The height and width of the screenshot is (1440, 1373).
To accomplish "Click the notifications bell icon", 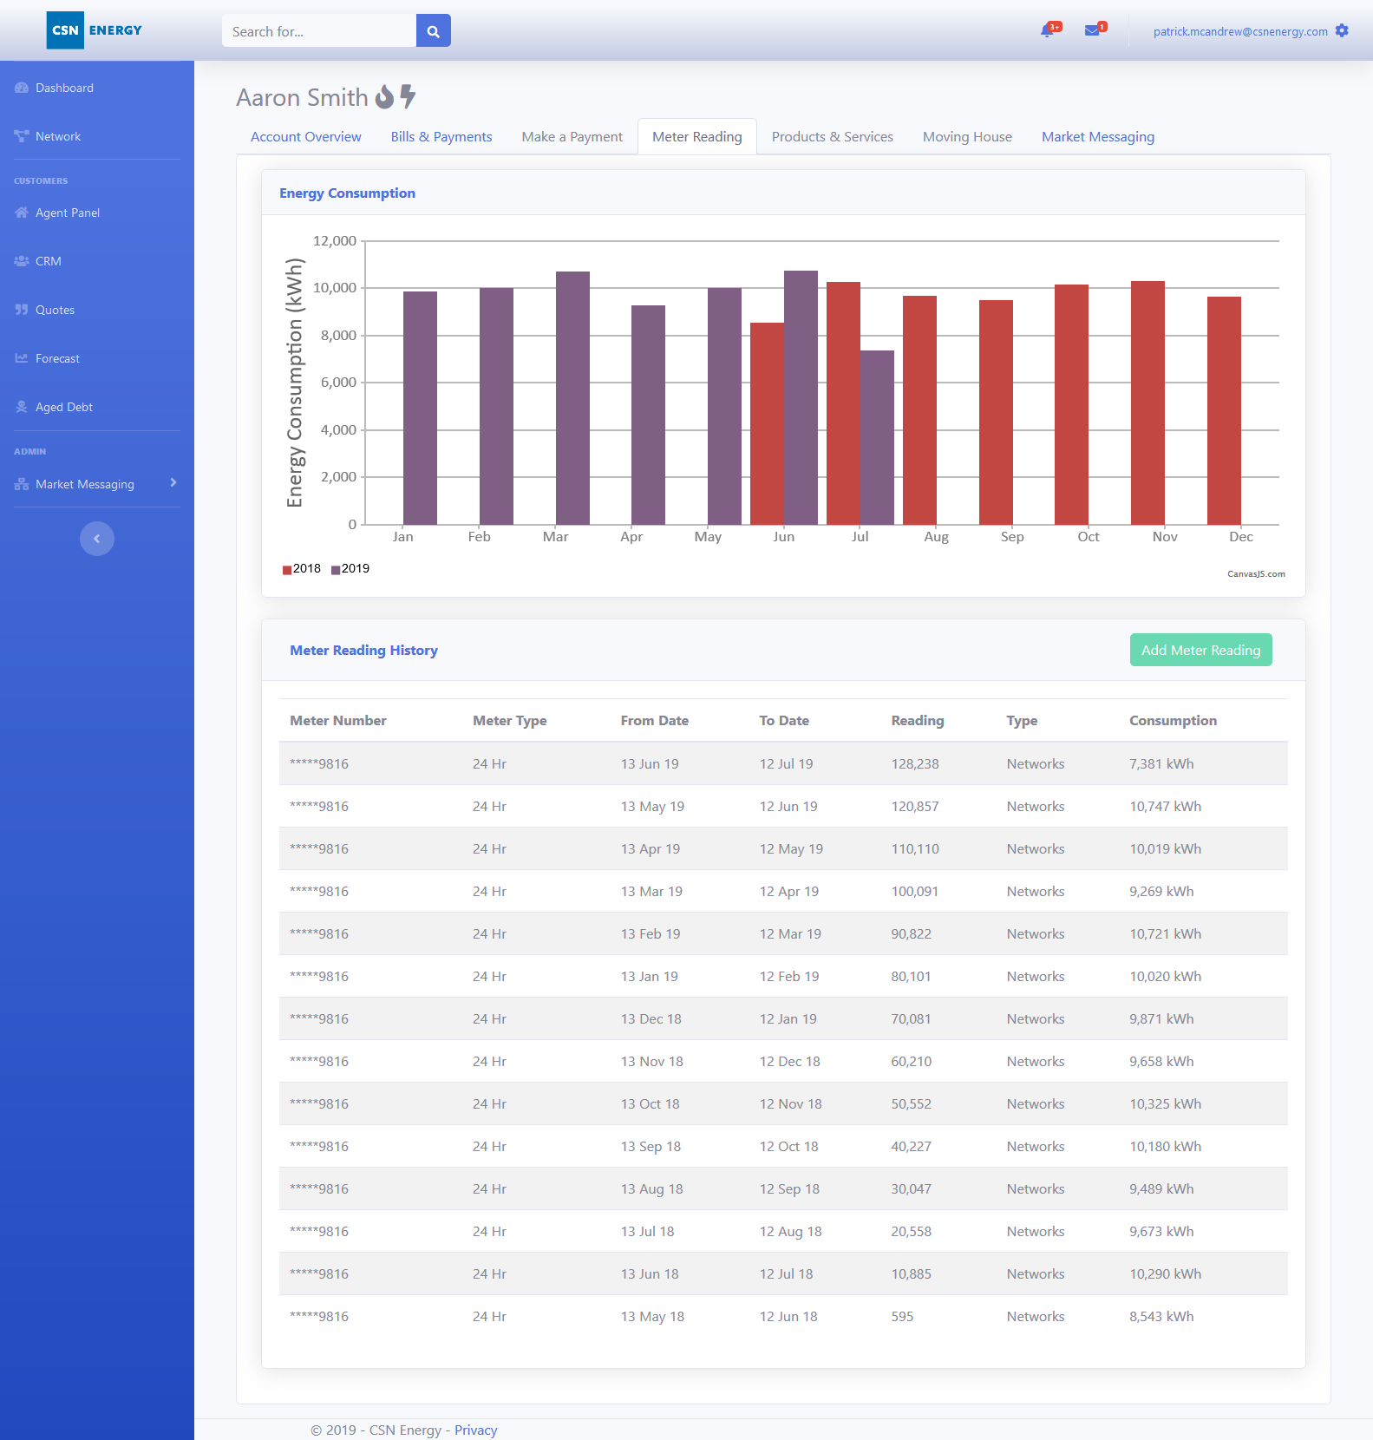I will (x=1048, y=31).
